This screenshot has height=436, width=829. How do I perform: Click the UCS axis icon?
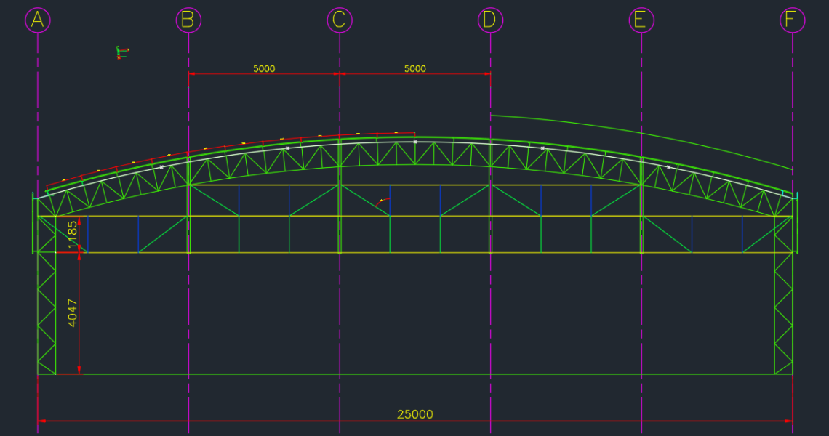(121, 52)
